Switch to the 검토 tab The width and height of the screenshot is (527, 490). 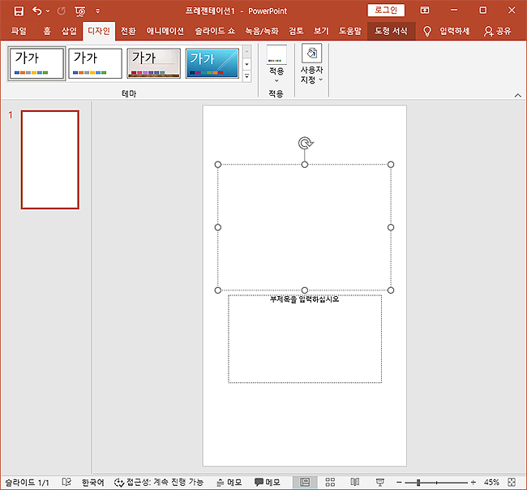click(296, 32)
